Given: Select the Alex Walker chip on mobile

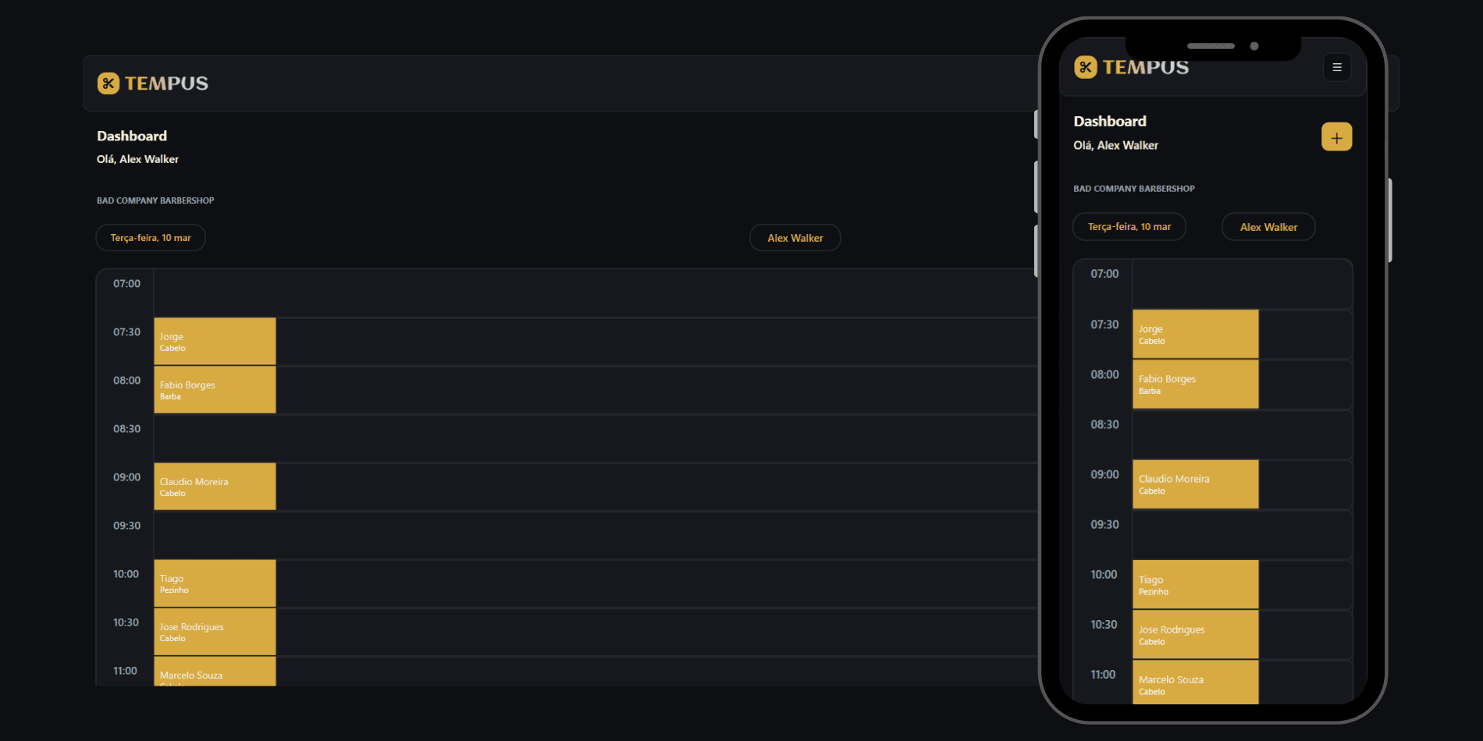Looking at the screenshot, I should pyautogui.click(x=1268, y=226).
